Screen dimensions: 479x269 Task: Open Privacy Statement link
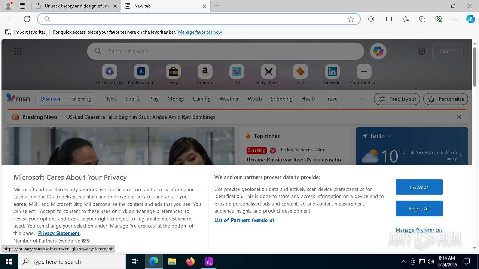[59, 233]
